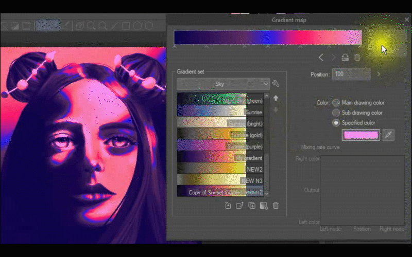Click the flip gradient icon beside the trash
Screen dimensions: 412x257
(x=345, y=58)
